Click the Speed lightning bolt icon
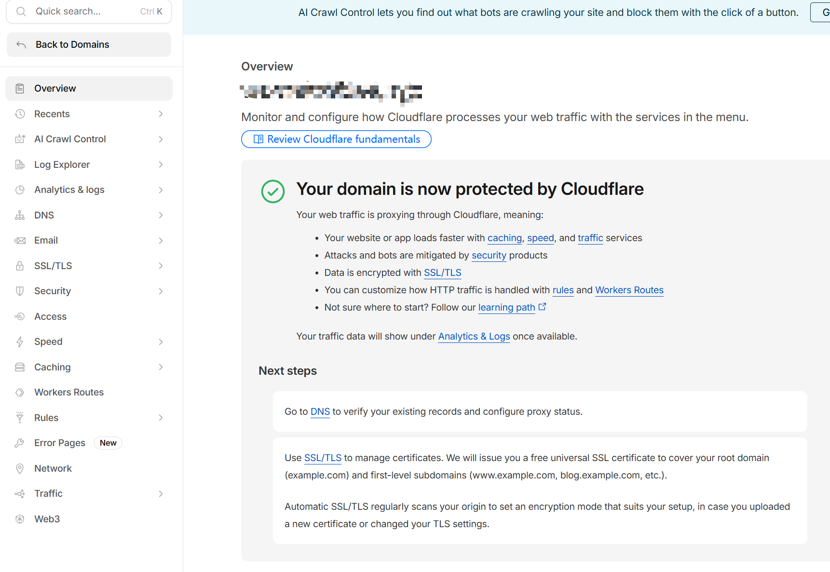This screenshot has width=830, height=572. click(20, 342)
